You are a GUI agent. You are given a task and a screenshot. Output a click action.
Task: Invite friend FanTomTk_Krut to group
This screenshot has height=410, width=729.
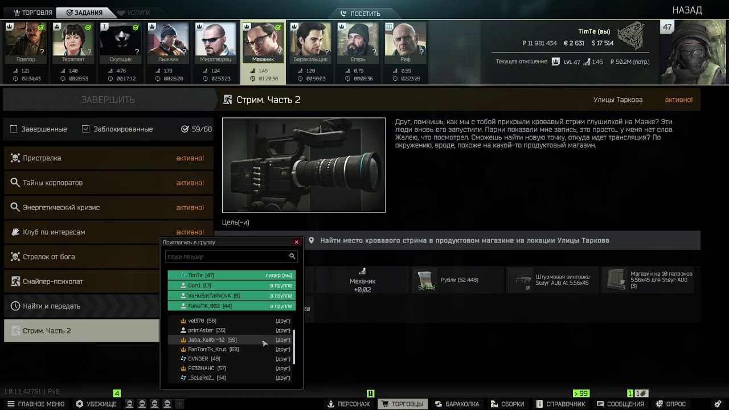(x=231, y=349)
